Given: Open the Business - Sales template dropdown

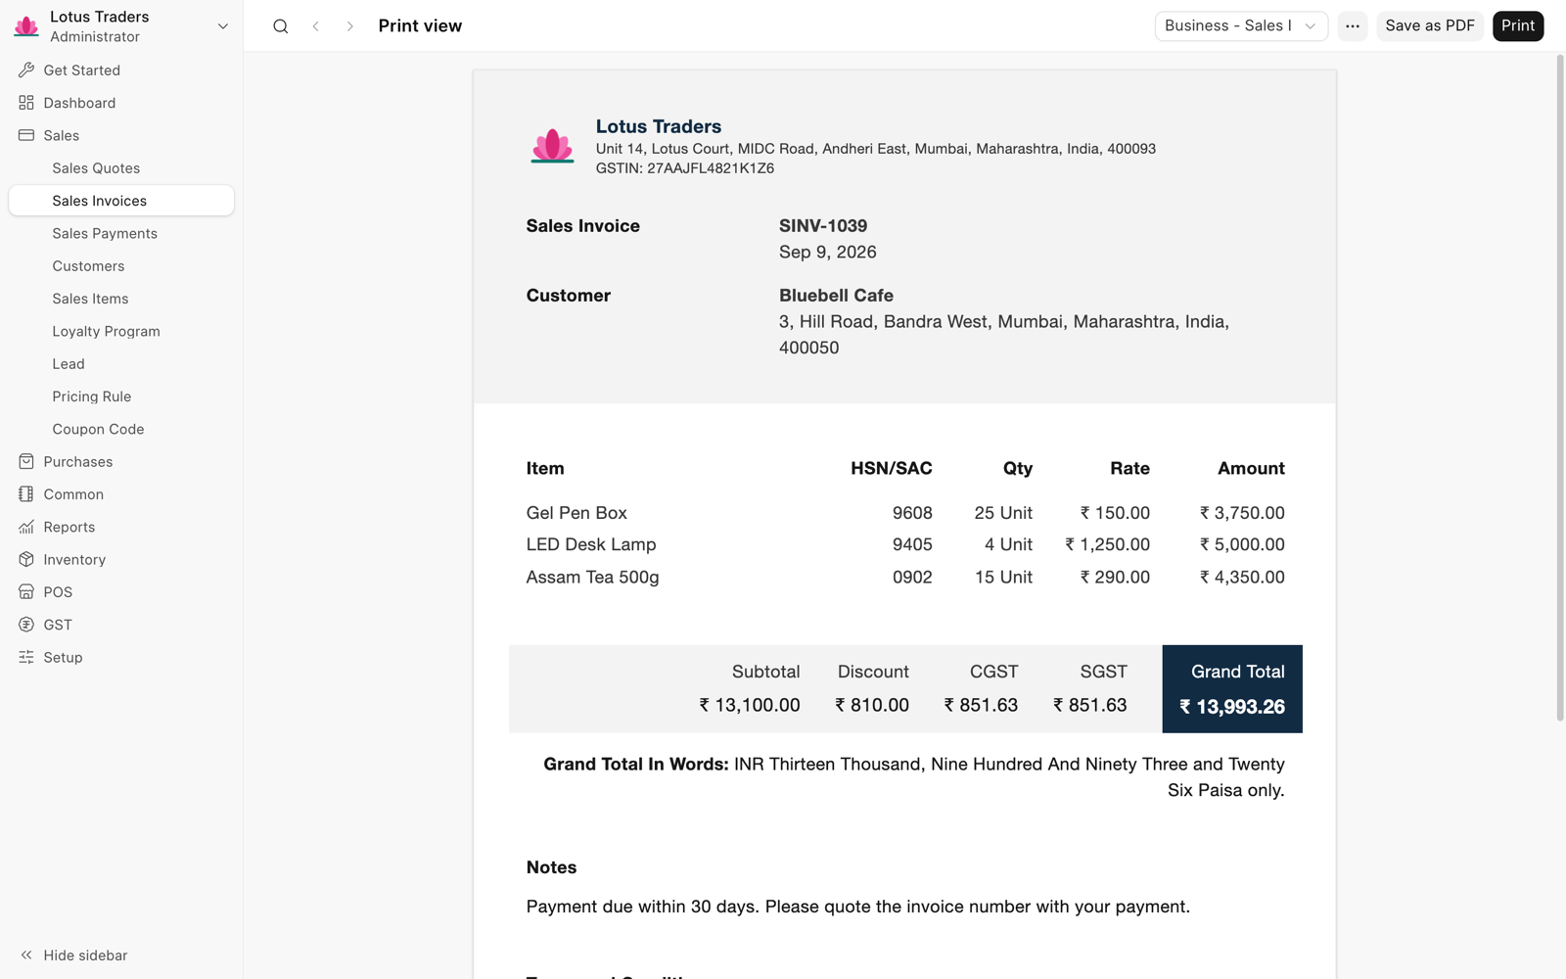Looking at the screenshot, I should click(1241, 26).
